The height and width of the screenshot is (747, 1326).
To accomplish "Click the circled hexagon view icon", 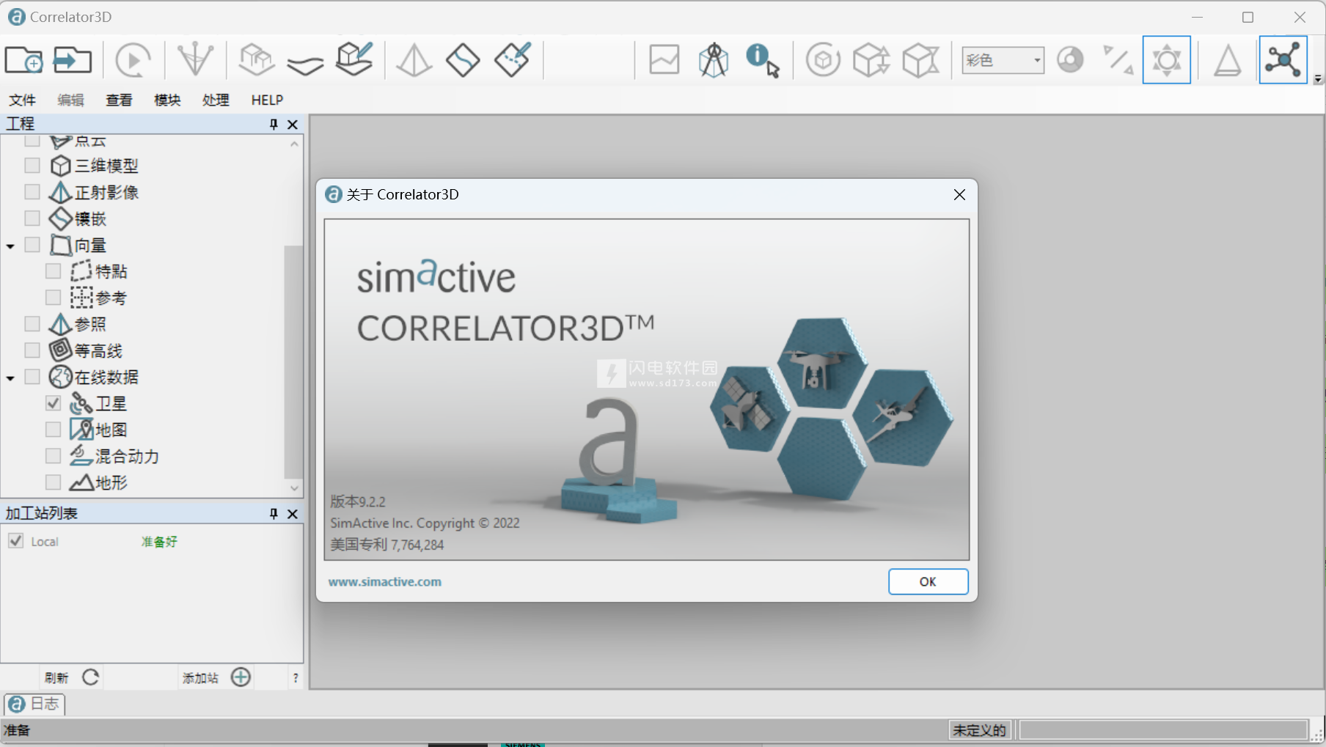I will (x=823, y=59).
